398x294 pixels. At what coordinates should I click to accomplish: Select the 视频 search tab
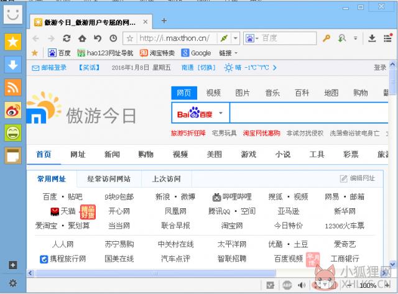(x=213, y=93)
